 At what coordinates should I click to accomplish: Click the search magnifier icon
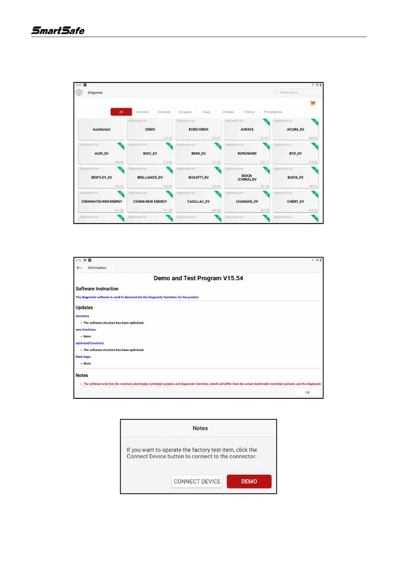click(x=276, y=92)
